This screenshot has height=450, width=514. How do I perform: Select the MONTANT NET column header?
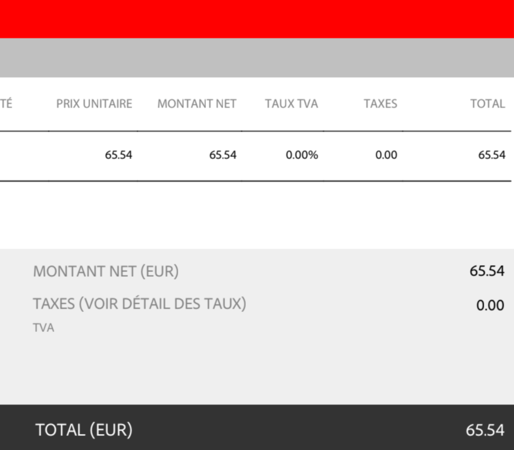pyautogui.click(x=197, y=104)
